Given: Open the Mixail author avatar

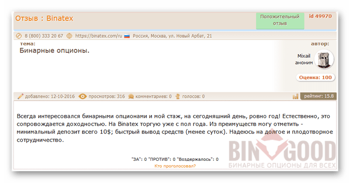Looking at the screenshot, I should pos(324,60).
